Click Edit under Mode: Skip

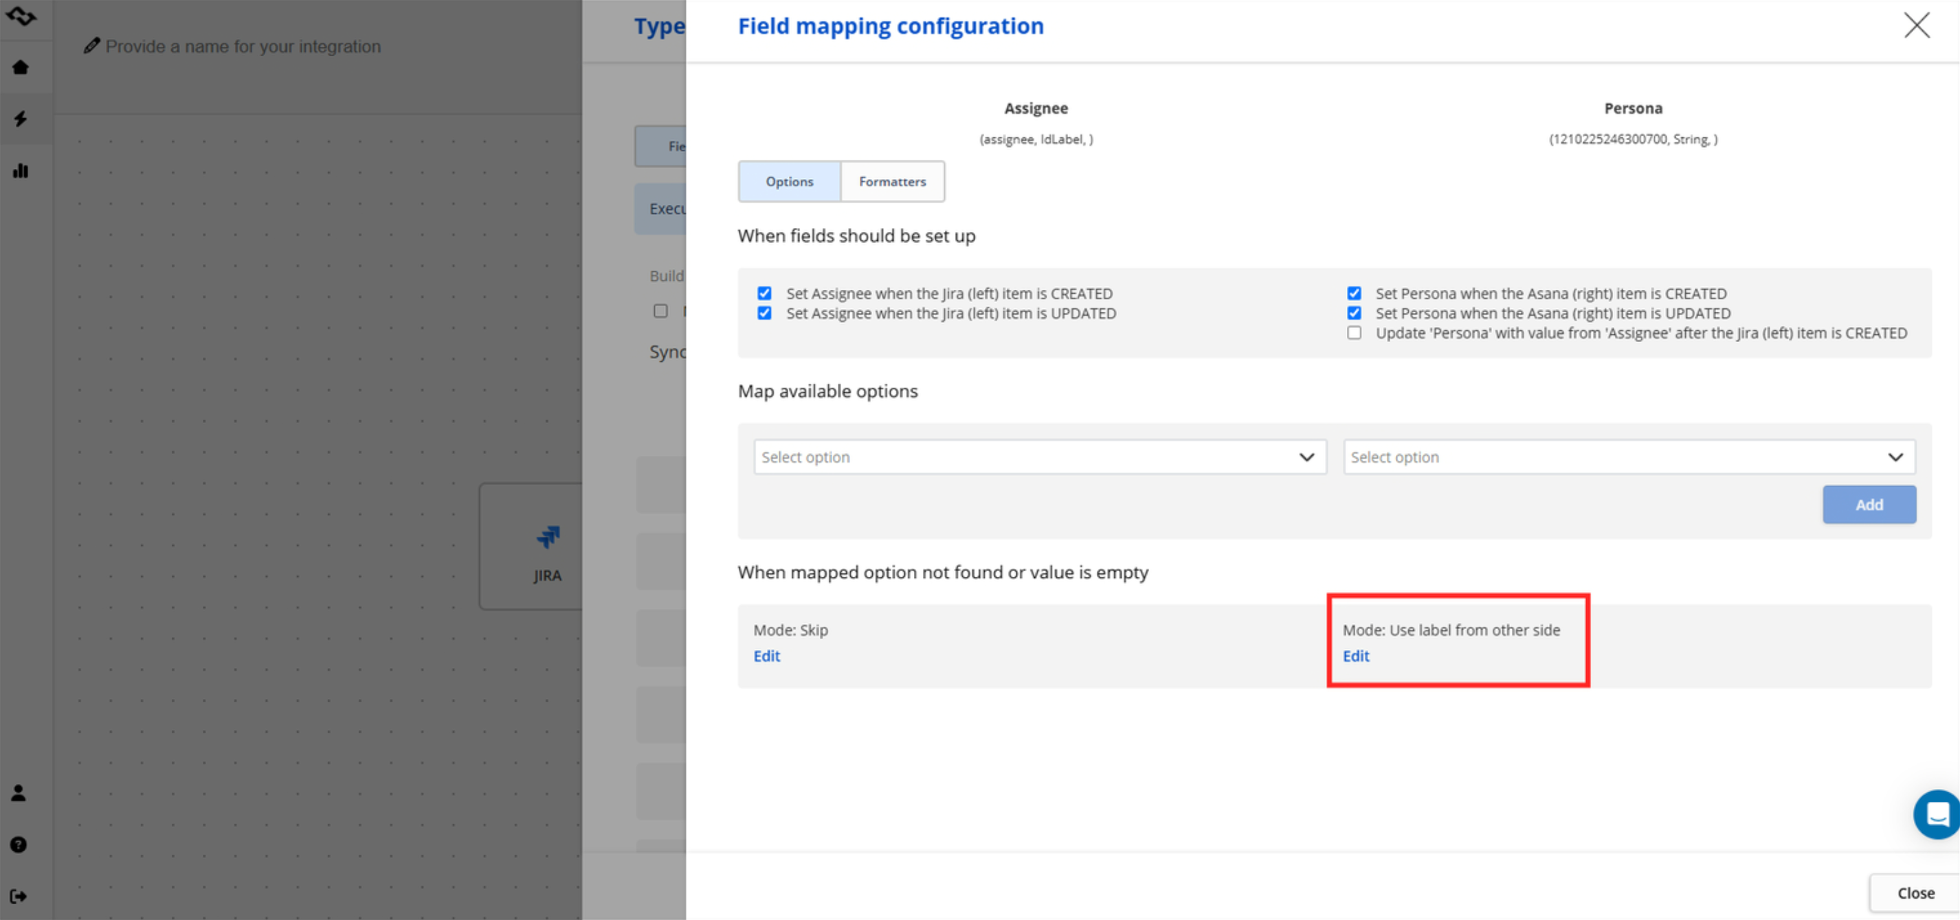point(766,656)
